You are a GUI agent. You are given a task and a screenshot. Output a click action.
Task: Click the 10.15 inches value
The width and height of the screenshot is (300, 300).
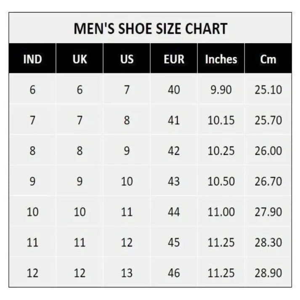coord(221,120)
